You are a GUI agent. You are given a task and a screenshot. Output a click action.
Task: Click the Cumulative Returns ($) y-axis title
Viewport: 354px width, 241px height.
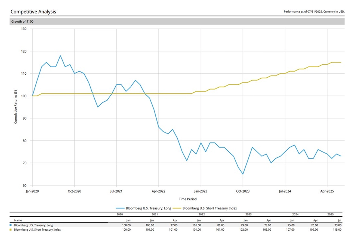tap(16, 107)
